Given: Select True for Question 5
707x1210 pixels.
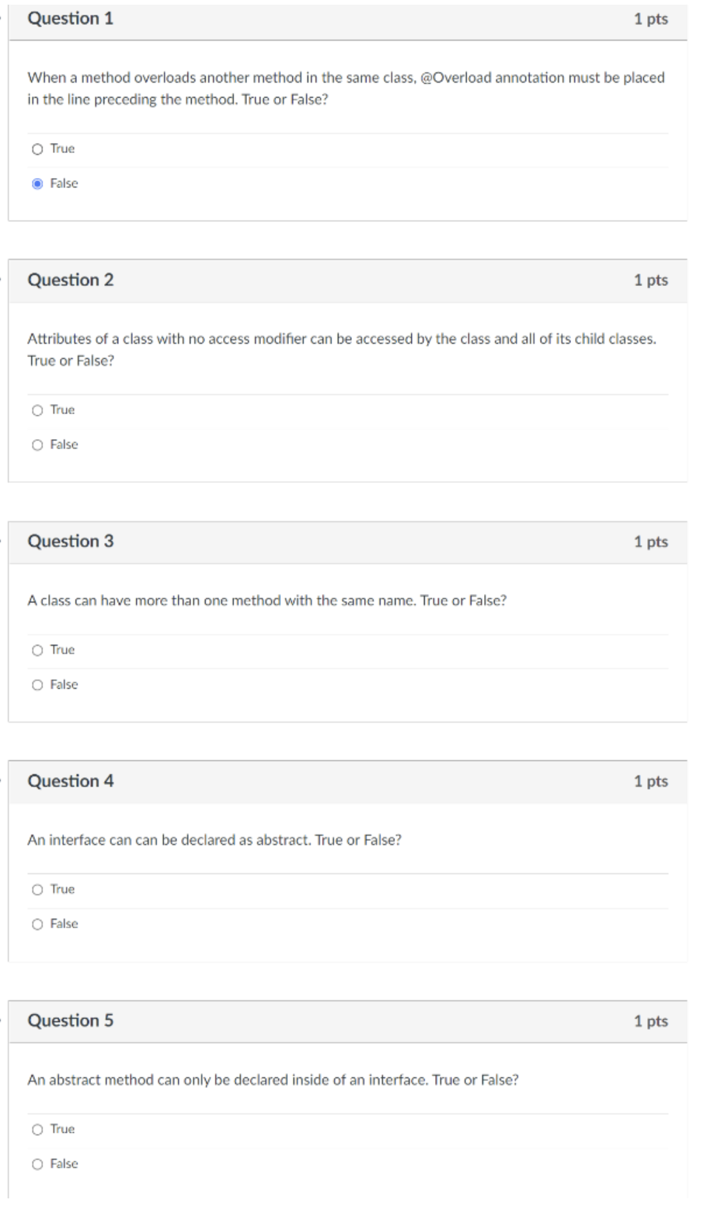Looking at the screenshot, I should (x=37, y=1129).
